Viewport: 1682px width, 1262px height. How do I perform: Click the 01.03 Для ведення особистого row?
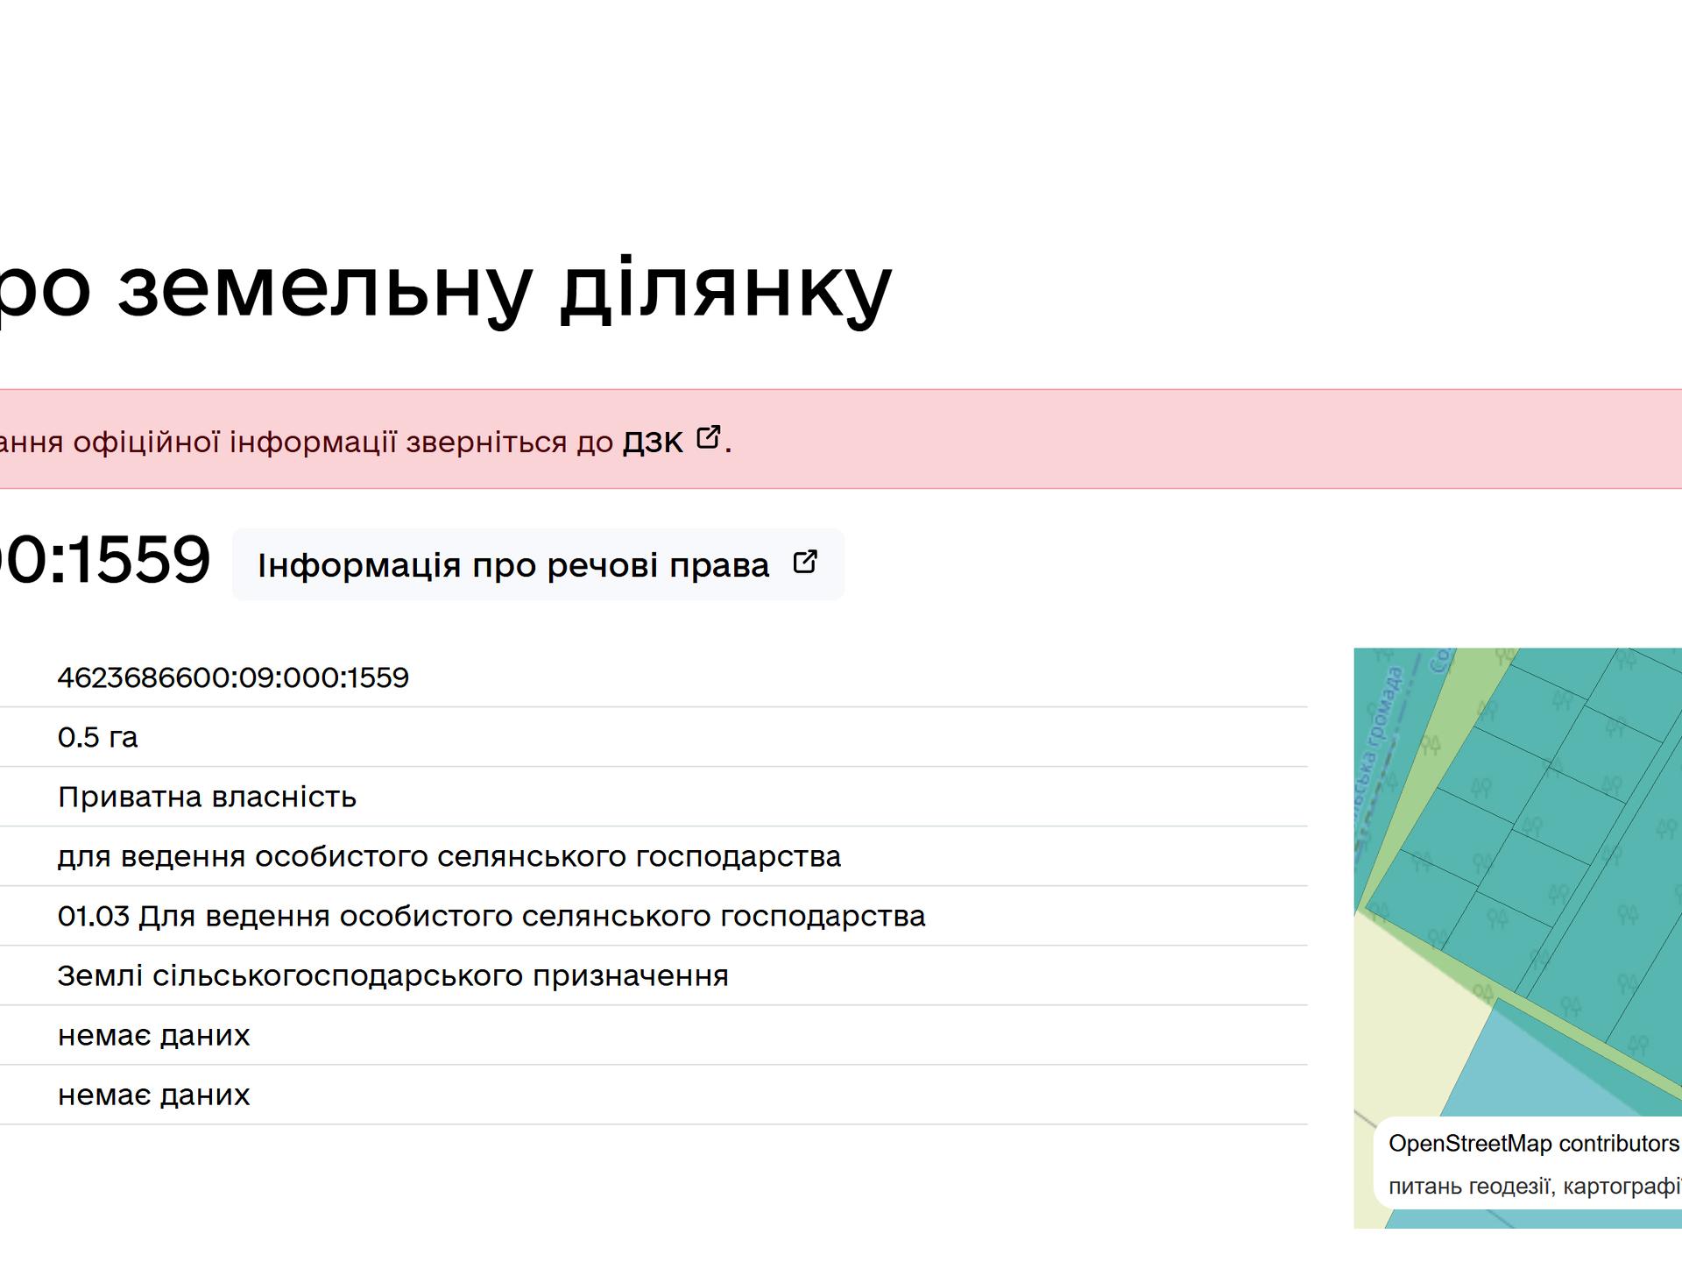[x=491, y=916]
